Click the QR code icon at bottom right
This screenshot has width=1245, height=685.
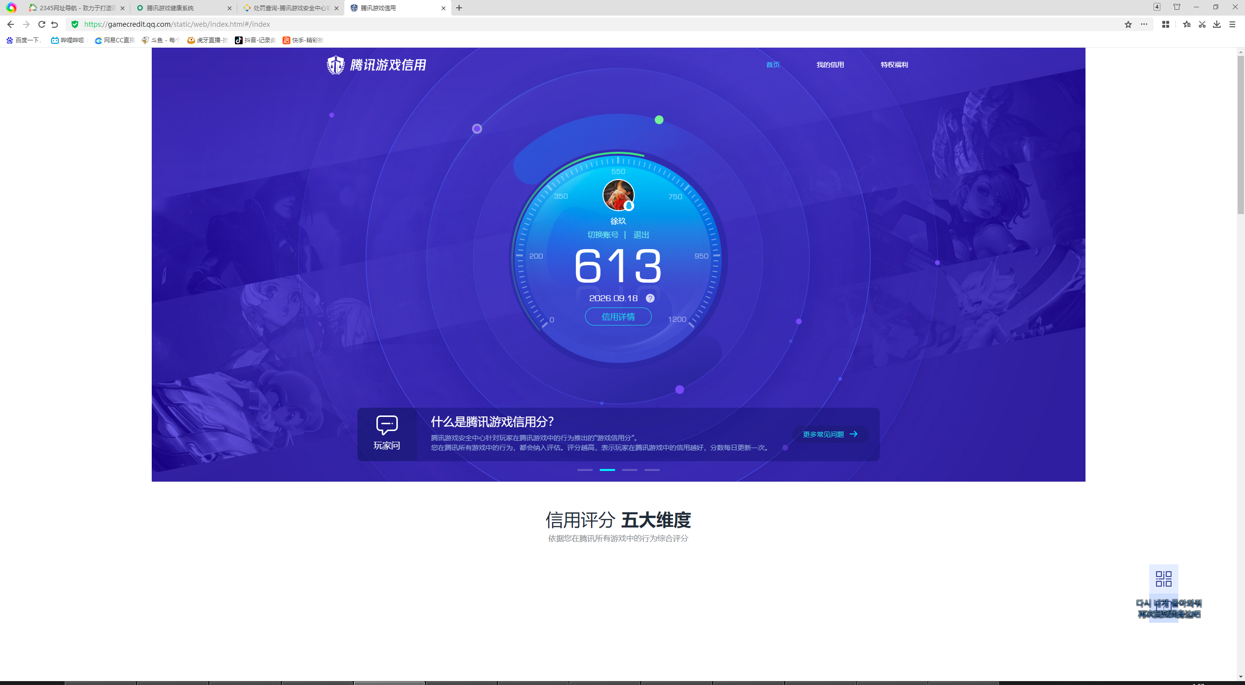pos(1164,579)
